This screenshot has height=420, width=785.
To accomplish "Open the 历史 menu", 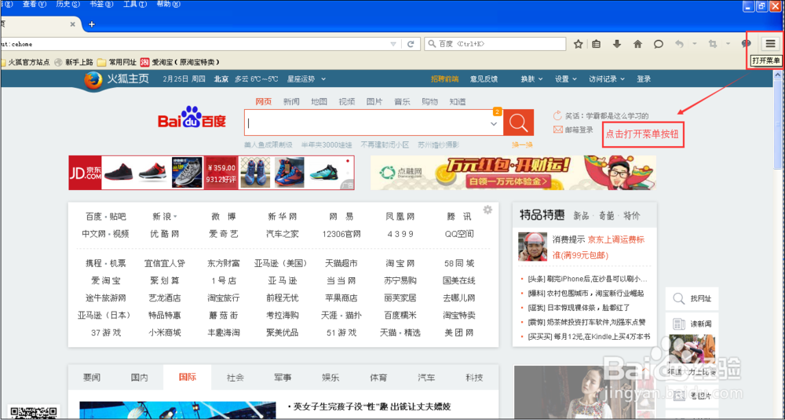I will (x=68, y=5).
